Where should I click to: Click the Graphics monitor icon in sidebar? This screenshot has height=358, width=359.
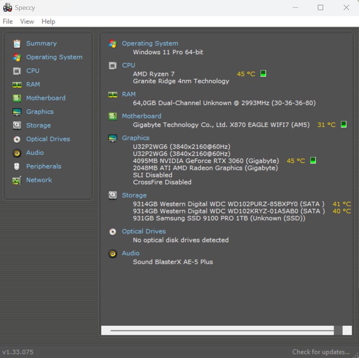(17, 112)
